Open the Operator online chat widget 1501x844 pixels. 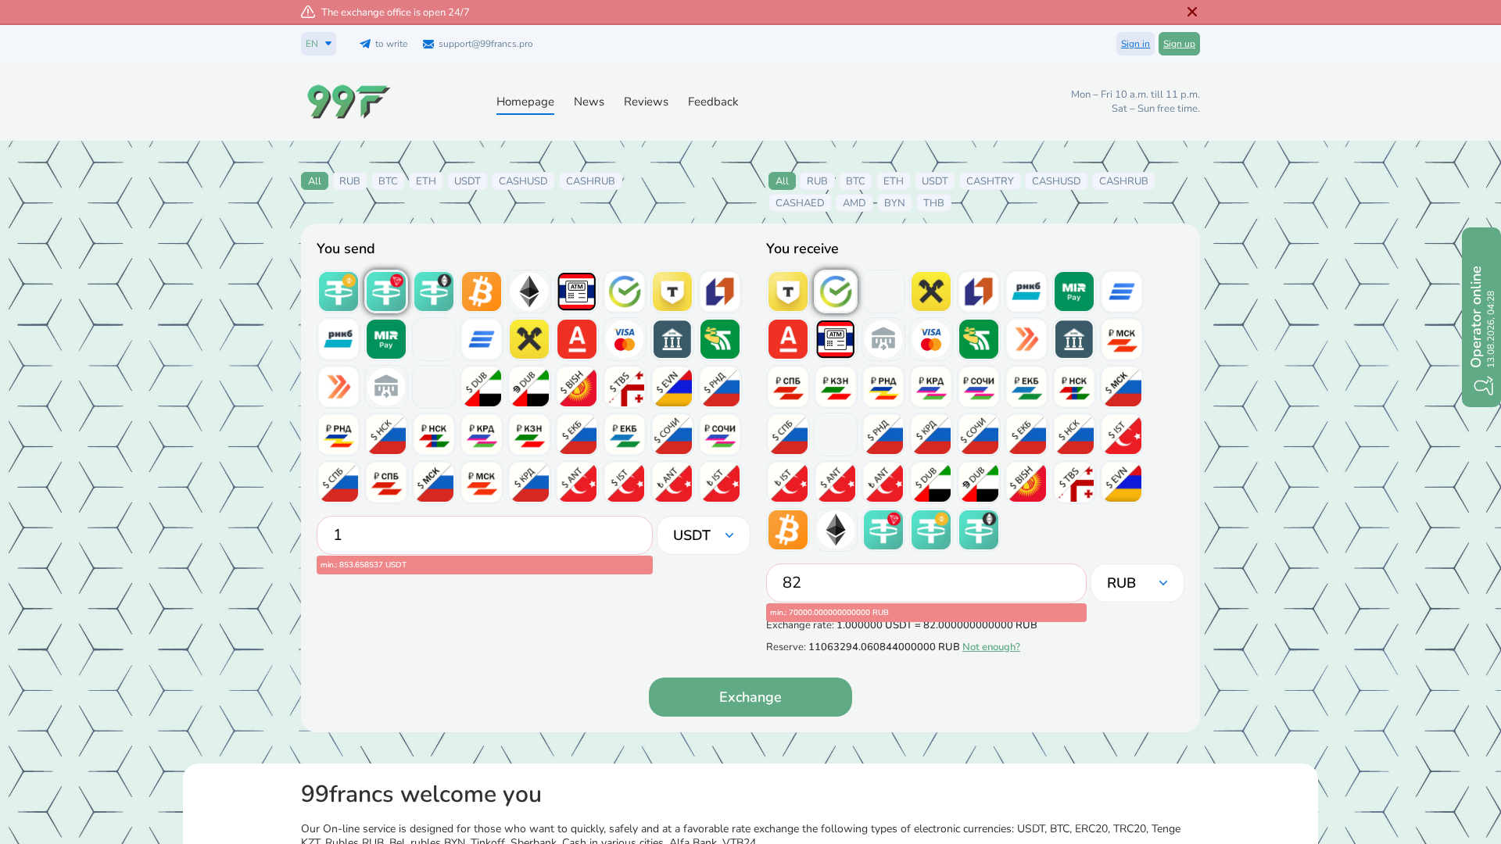pyautogui.click(x=1481, y=316)
